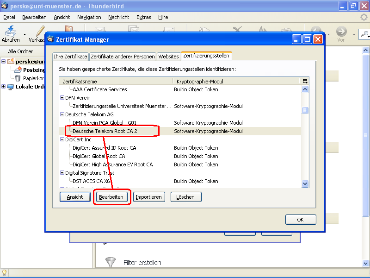Click the scrollbar down arrow in the certificate list
The image size is (370, 278).
click(305, 183)
